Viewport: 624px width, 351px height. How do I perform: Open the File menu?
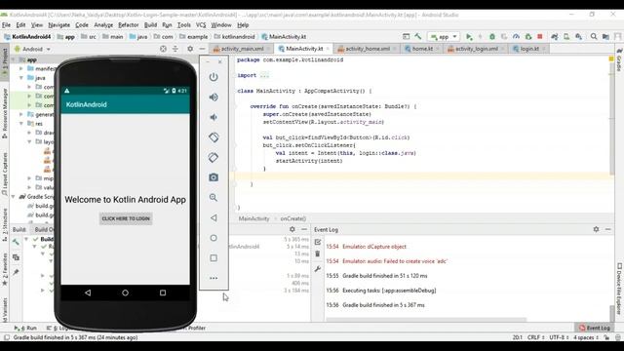[7, 24]
